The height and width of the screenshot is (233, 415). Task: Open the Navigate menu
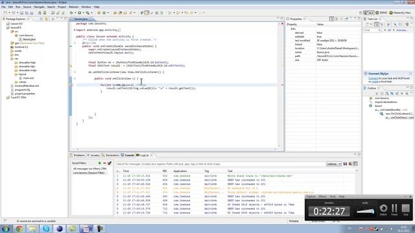click(x=39, y=7)
